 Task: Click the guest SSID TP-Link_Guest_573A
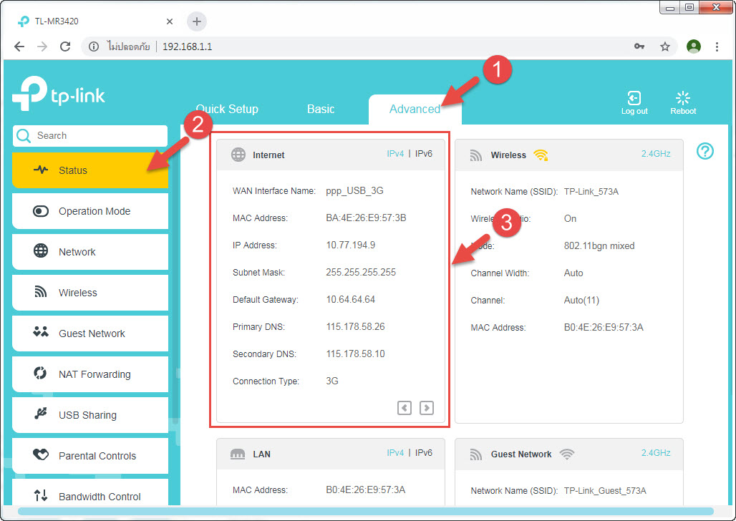(x=605, y=490)
